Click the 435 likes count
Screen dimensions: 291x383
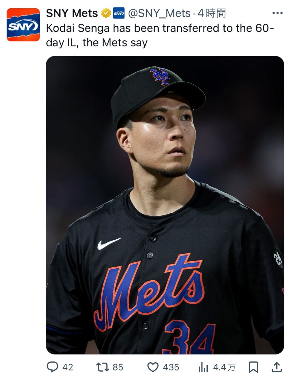171,367
